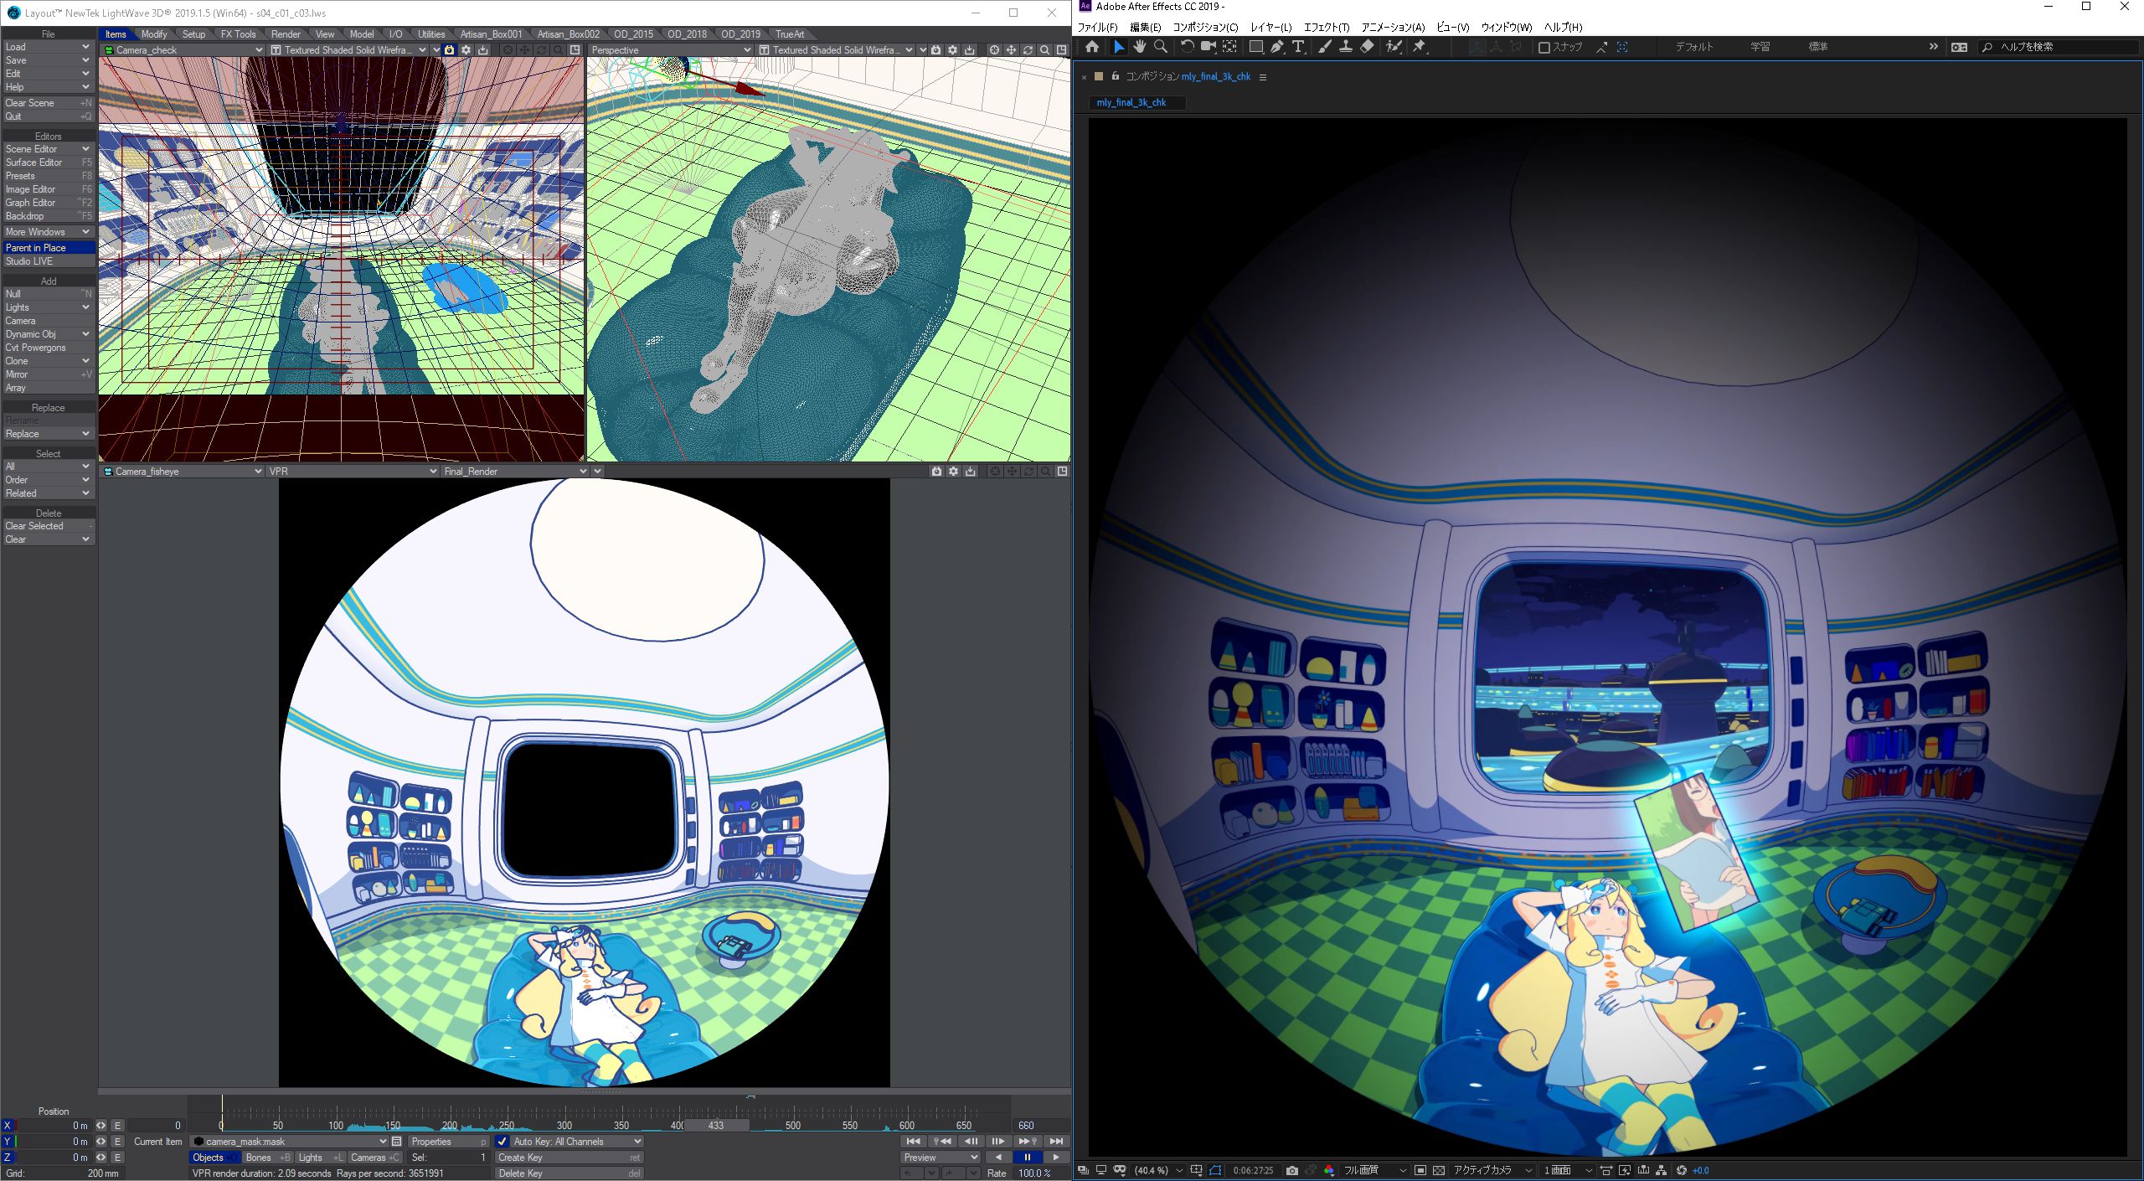The height and width of the screenshot is (1181, 2144).
Task: Open fast previews icon in viewer footer
Action: click(1624, 1170)
